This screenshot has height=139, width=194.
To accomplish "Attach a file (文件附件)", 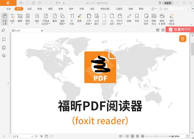I will (146, 19).
